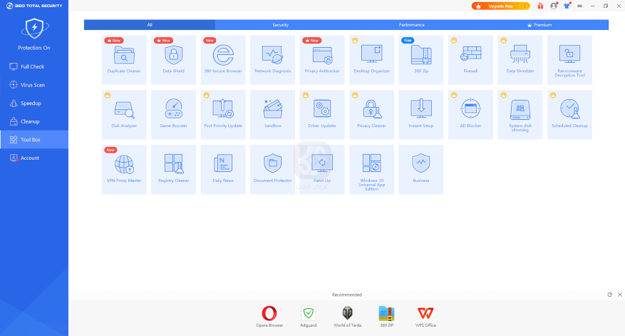The image size is (625, 336).
Task: Open the Duplicate Cleaner tool
Action: pos(124,60)
